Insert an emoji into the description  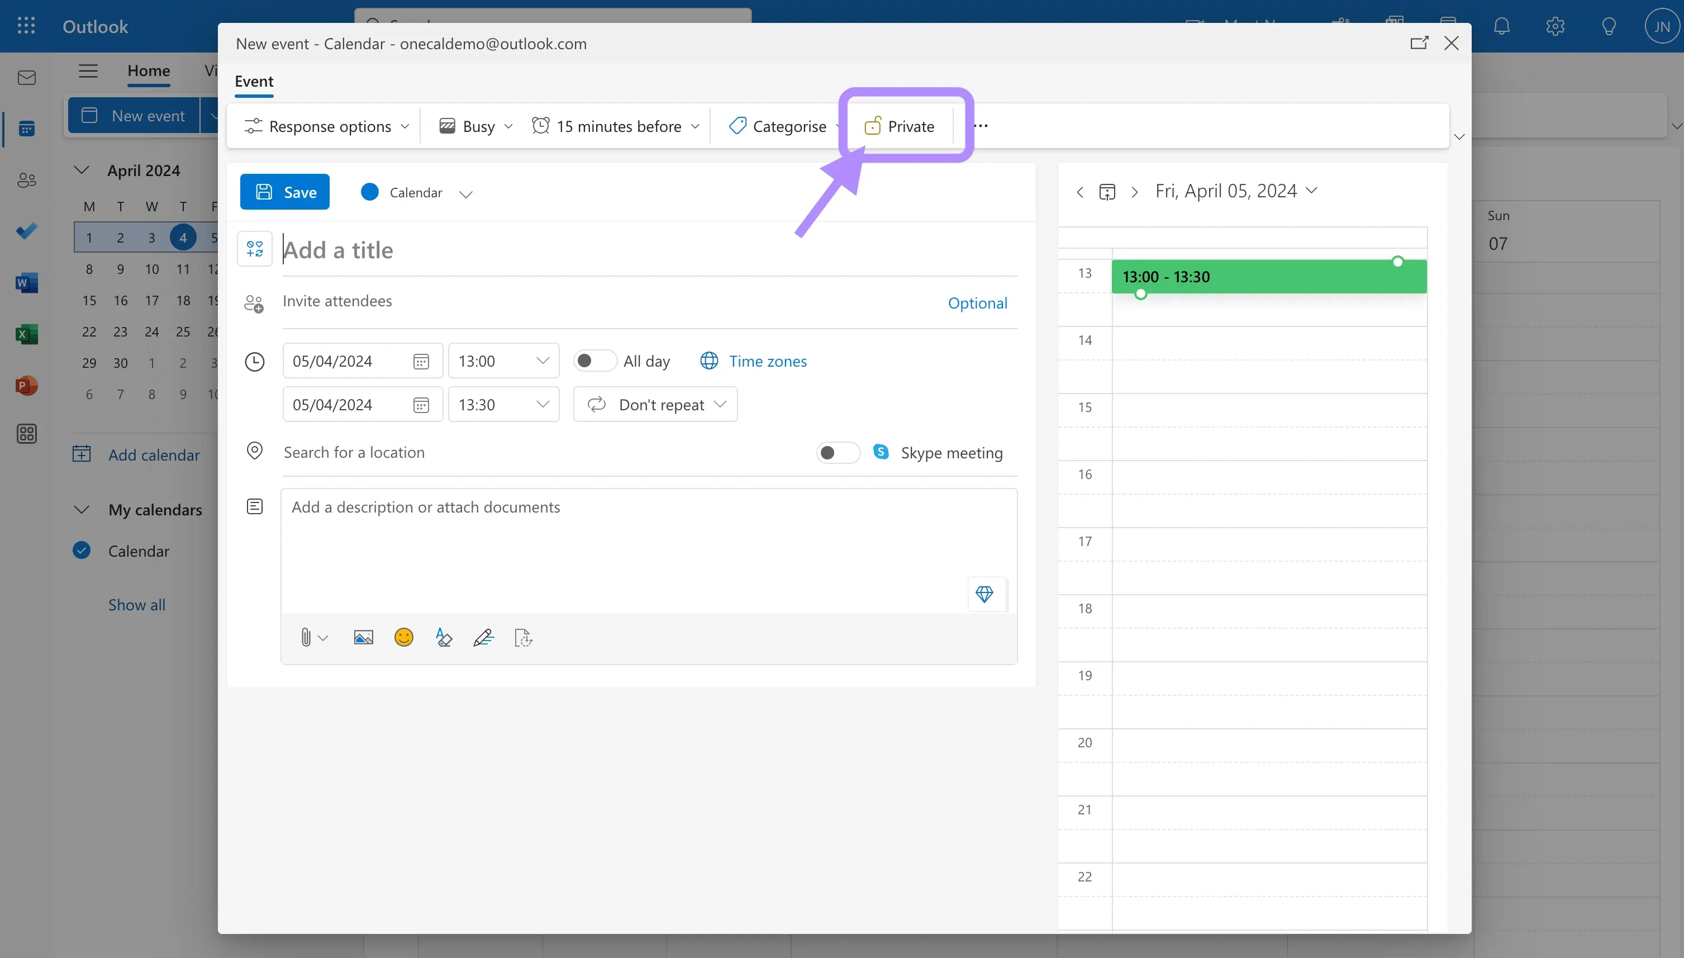(x=403, y=637)
